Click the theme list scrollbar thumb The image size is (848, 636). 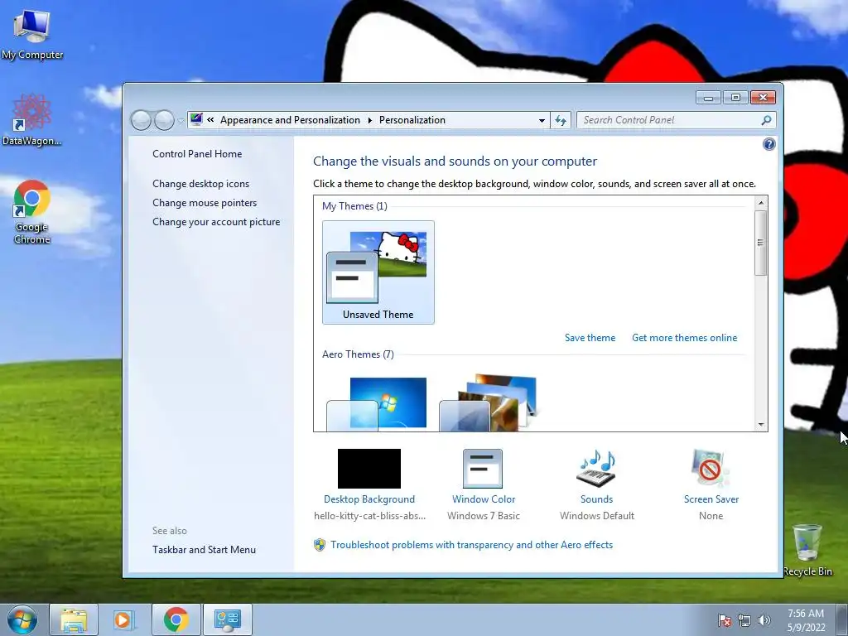pyautogui.click(x=761, y=243)
